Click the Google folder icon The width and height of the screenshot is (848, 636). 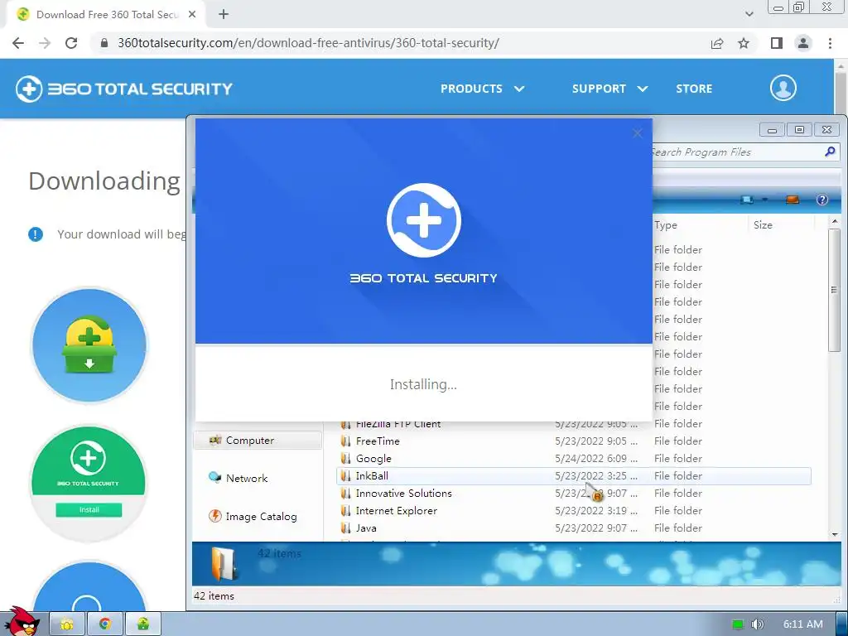point(345,459)
